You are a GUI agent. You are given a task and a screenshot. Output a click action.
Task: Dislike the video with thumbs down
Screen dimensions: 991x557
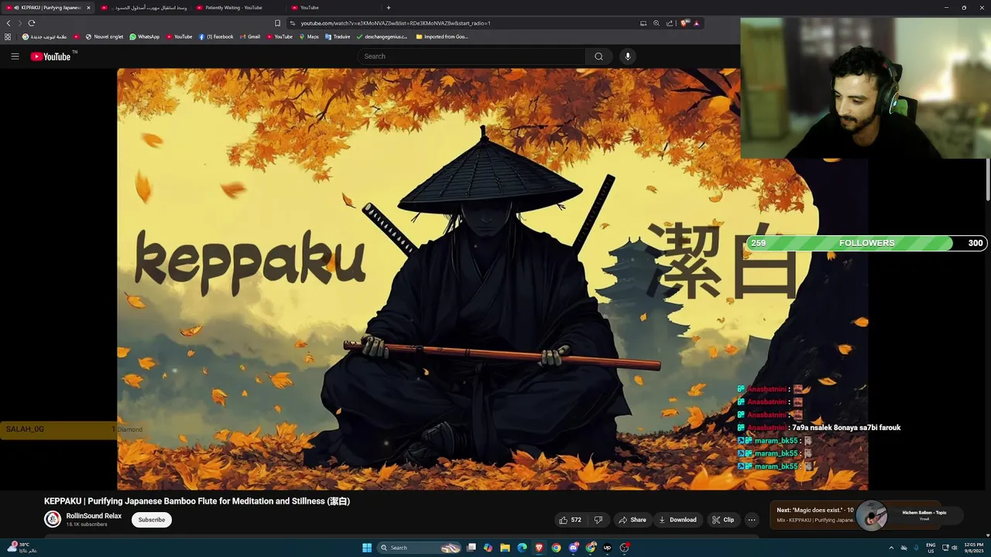point(598,520)
